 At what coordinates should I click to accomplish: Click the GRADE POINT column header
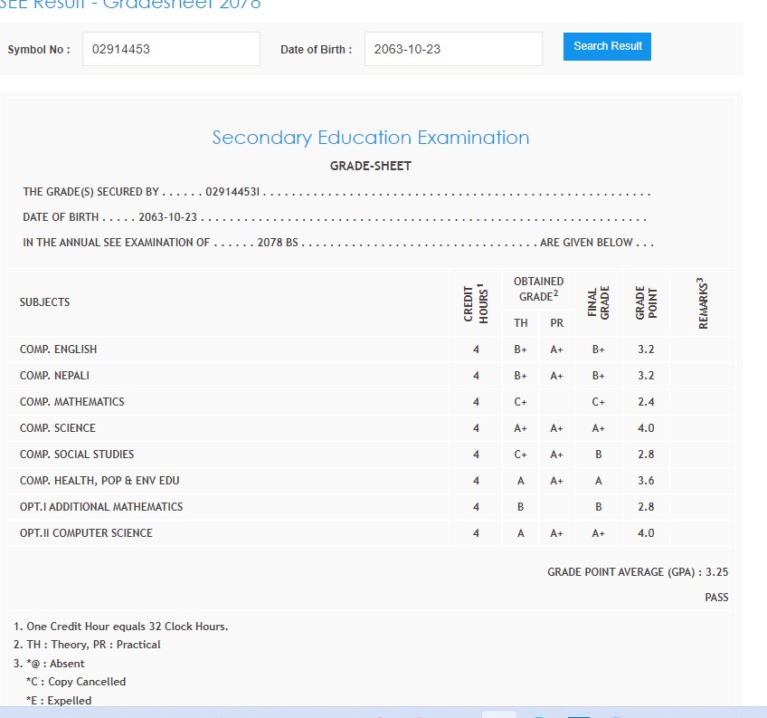click(646, 302)
